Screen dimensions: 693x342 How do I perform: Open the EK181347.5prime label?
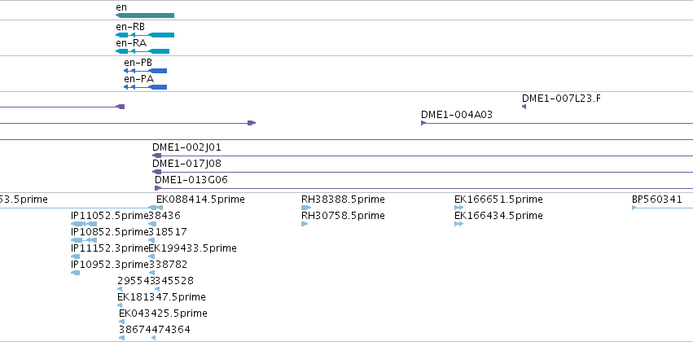[161, 297]
